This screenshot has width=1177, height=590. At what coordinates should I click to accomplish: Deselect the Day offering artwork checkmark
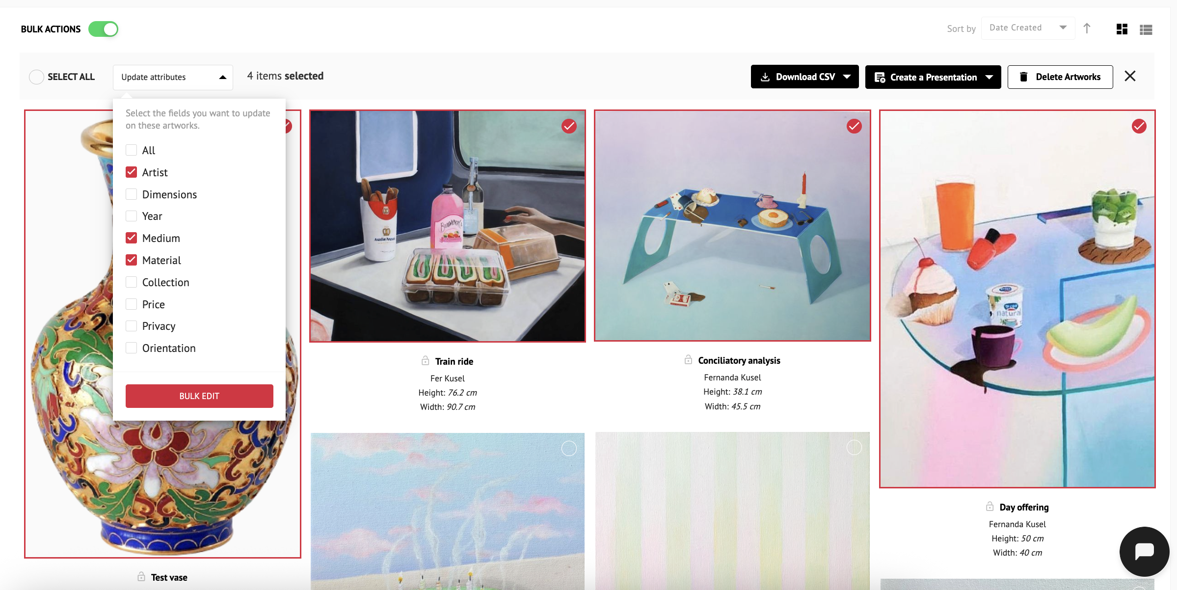pos(1139,126)
